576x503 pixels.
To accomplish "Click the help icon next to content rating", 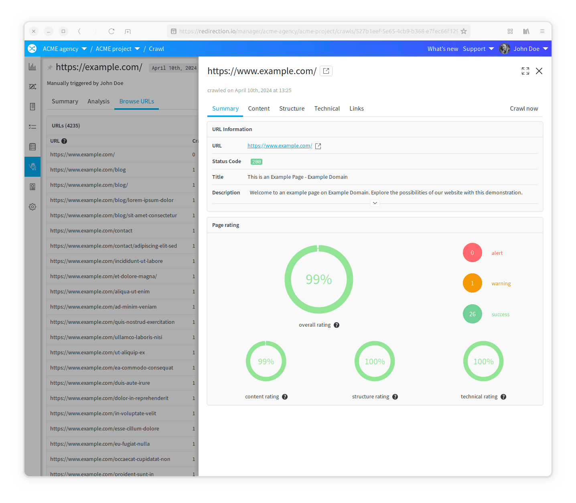I will [x=285, y=397].
